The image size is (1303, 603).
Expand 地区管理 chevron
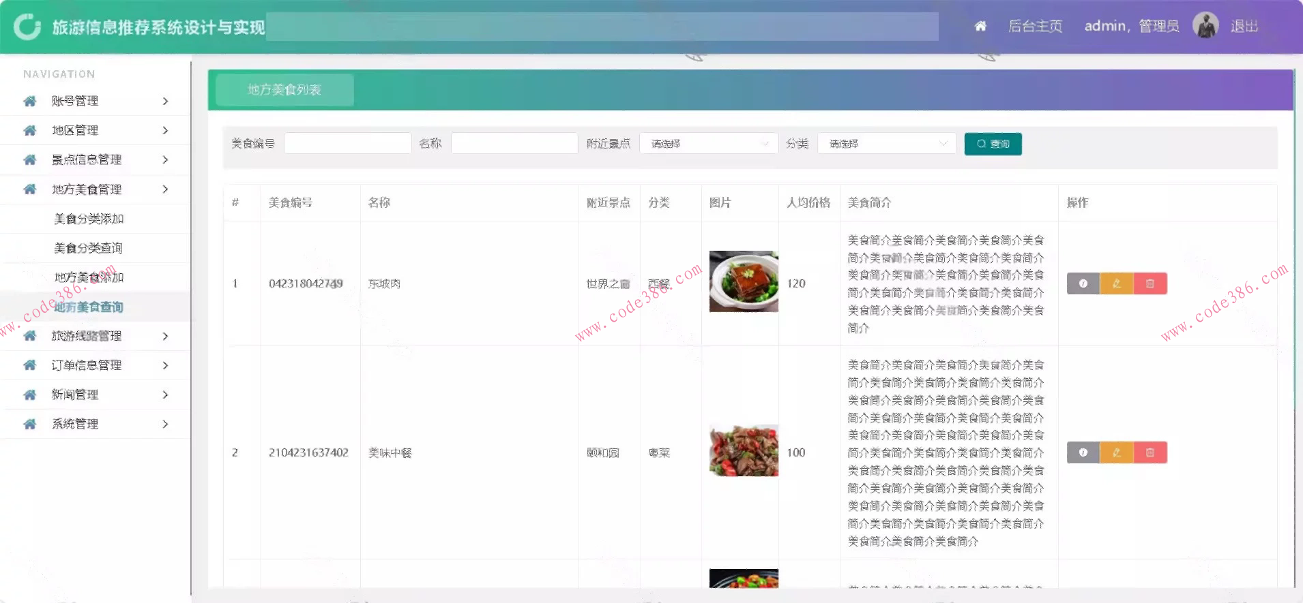coord(165,130)
